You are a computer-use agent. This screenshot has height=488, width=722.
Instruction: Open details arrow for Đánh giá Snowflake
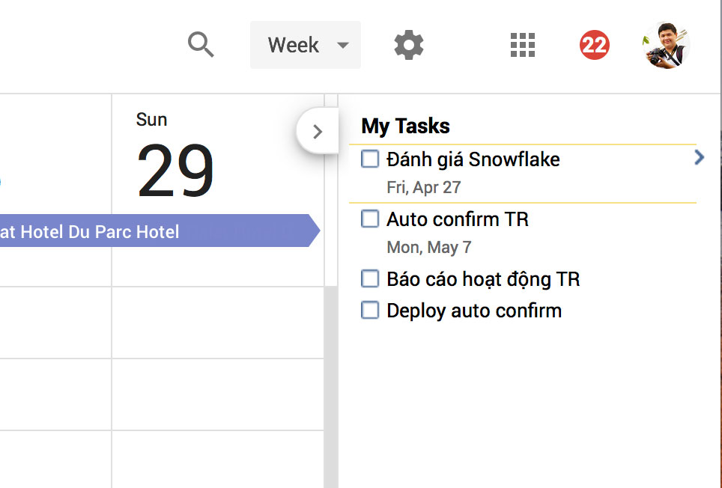click(699, 158)
